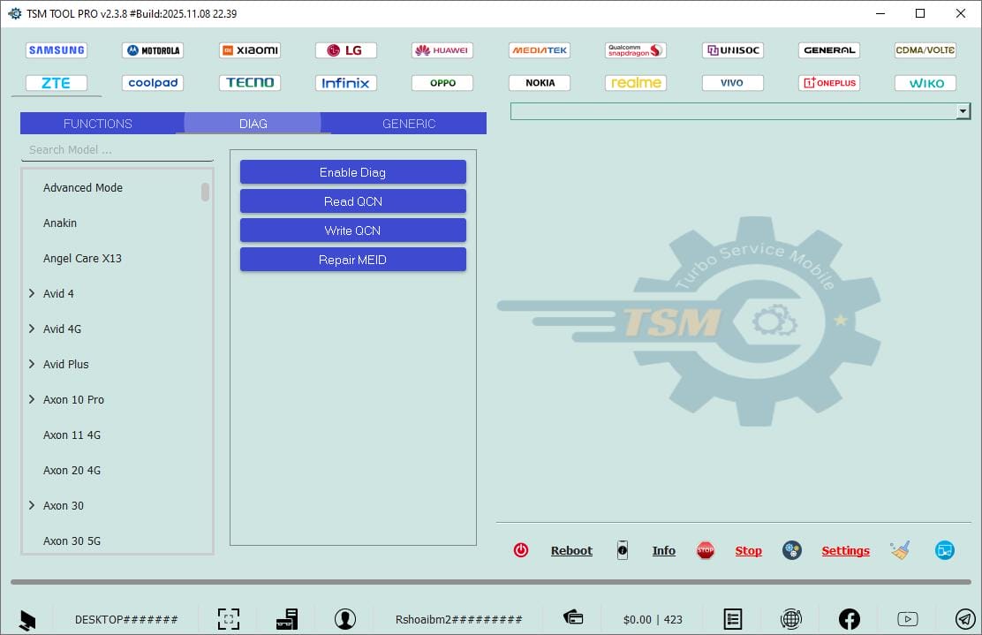Click the globe icon in the bottom bar
The width and height of the screenshot is (982, 635).
[791, 618]
